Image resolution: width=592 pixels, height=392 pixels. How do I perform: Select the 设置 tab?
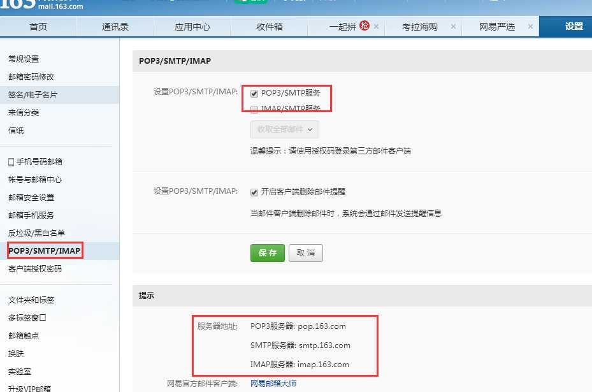click(574, 26)
